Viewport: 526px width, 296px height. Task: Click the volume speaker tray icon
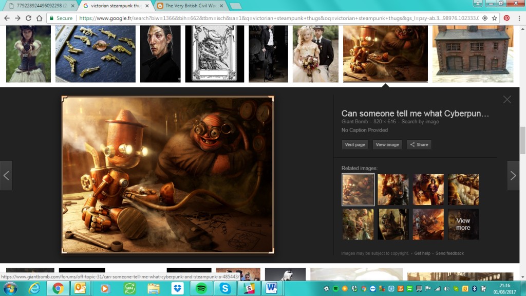tap(446, 288)
